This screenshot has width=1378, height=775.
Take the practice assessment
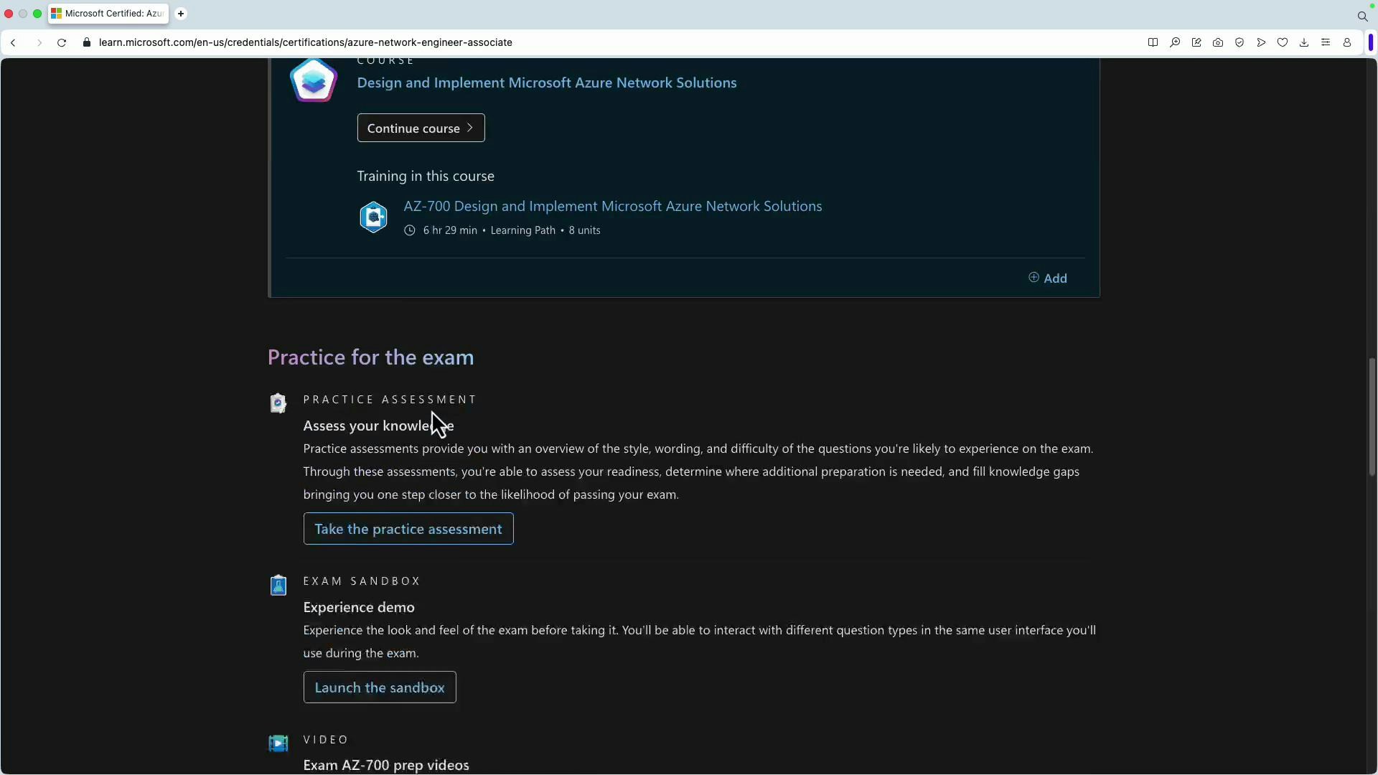pyautogui.click(x=408, y=529)
